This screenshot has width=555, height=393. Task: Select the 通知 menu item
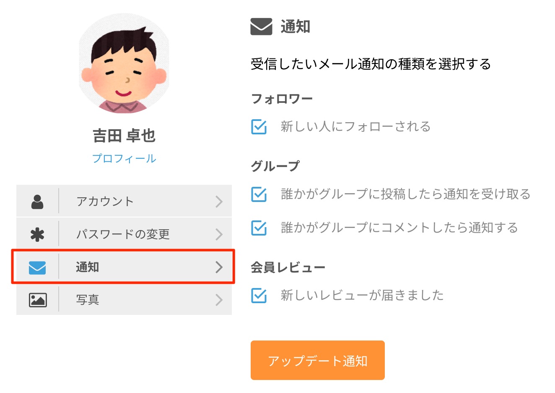[x=88, y=267]
